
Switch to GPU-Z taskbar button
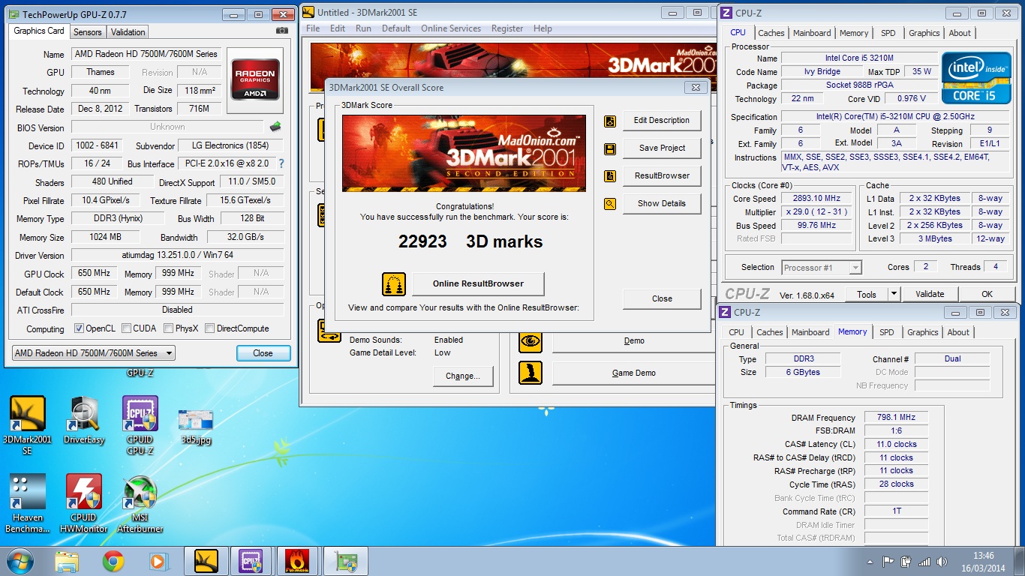tap(346, 561)
